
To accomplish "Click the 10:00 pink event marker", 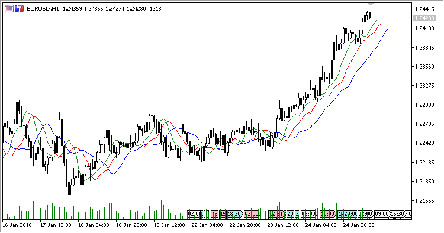I will point(327,213).
